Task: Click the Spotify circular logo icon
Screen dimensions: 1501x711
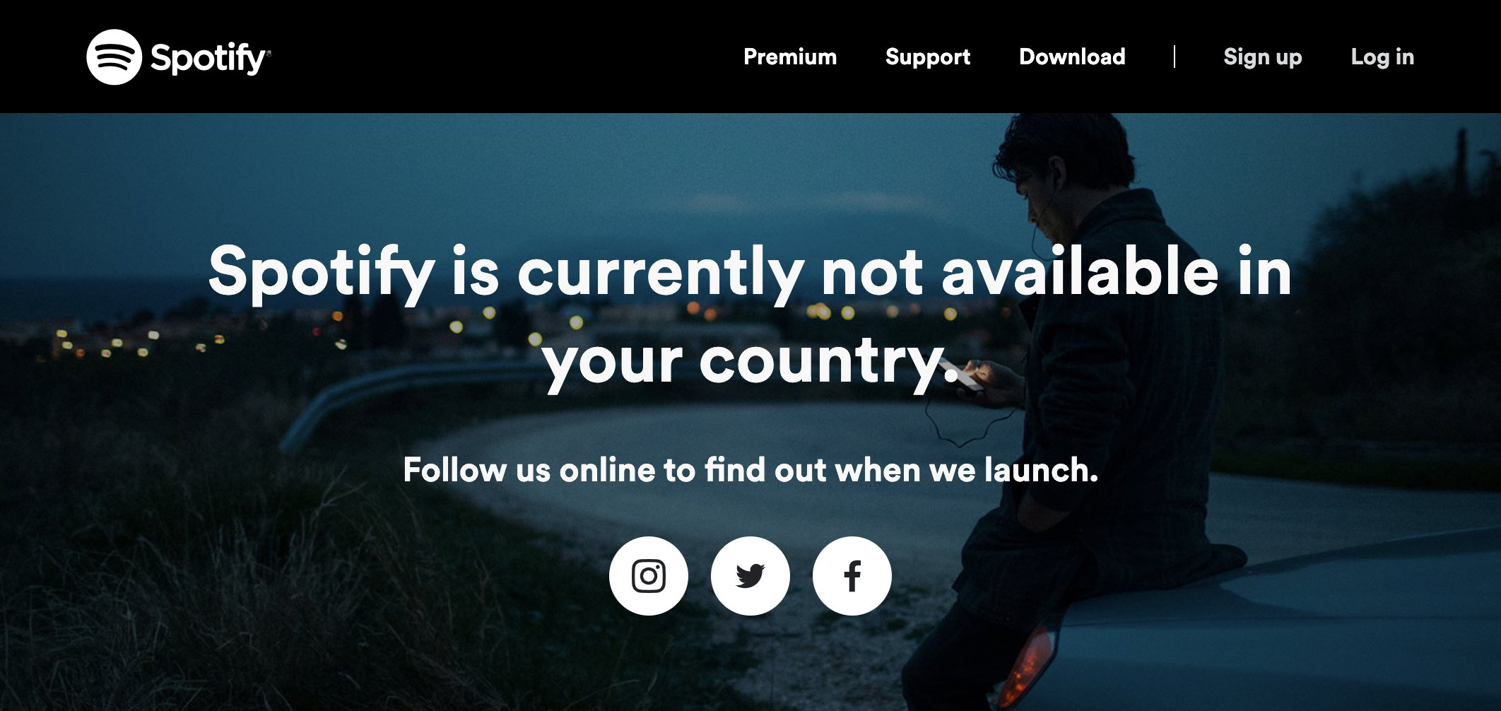Action: click(x=114, y=57)
